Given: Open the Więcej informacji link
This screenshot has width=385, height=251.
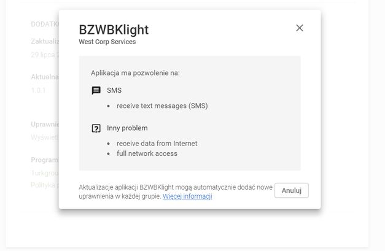Looking at the screenshot, I should click(187, 196).
